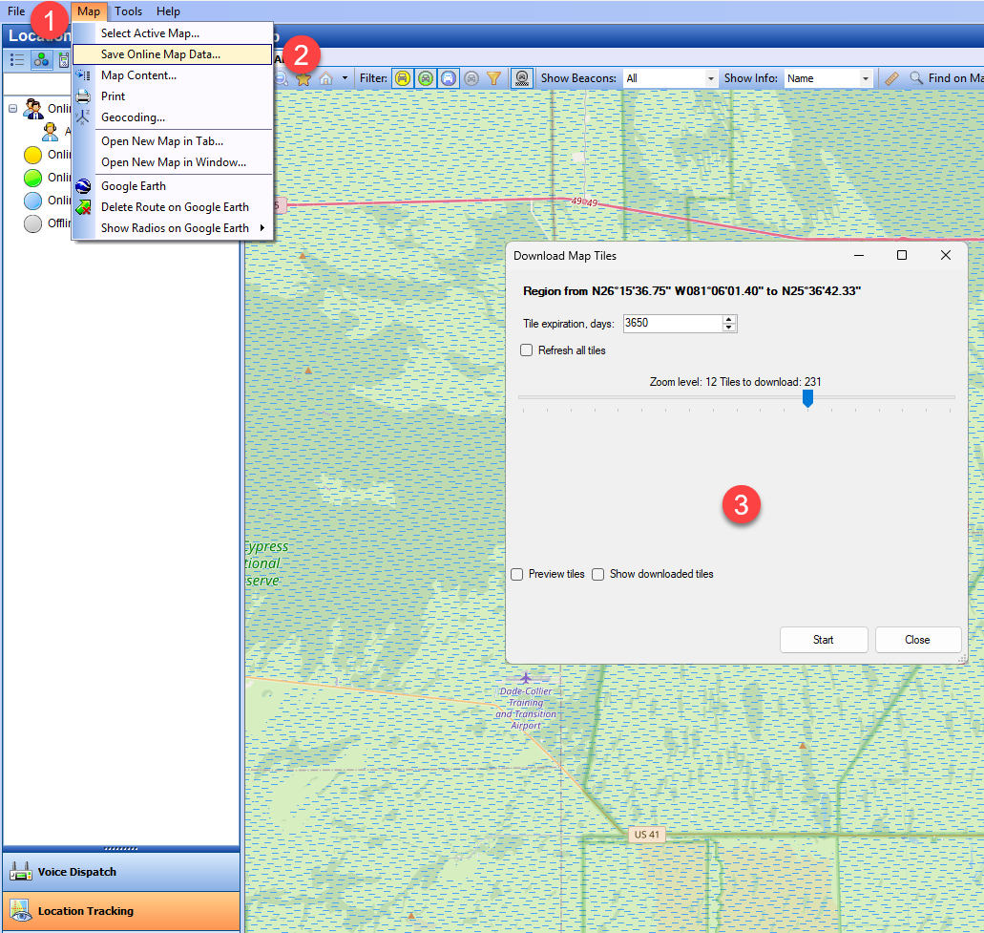984x933 pixels.
Task: Enable Show downloaded tiles
Action: 597,574
